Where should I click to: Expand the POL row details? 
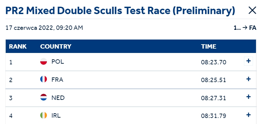click(248, 61)
